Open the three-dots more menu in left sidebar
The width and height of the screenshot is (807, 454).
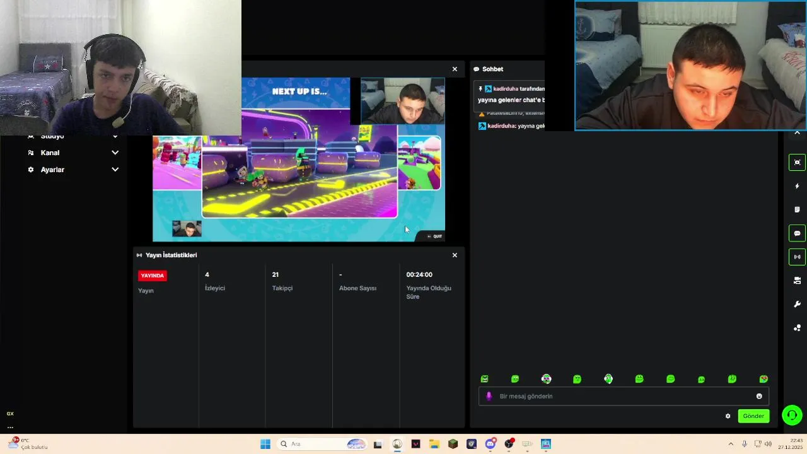click(10, 427)
